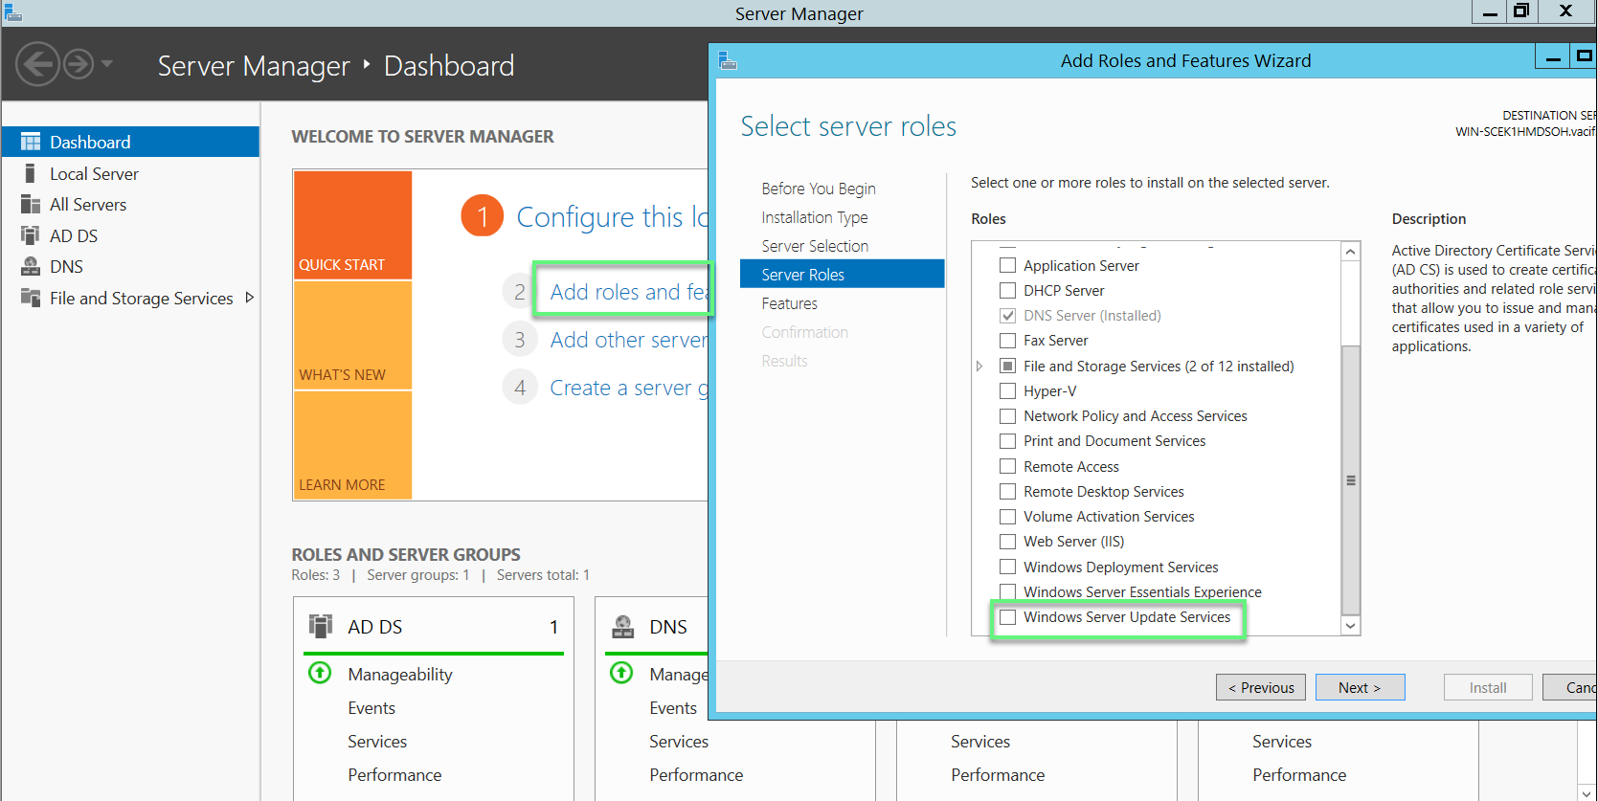Select the WHAT'S NEW tile
The height and width of the screenshot is (801, 1598).
[x=352, y=335]
